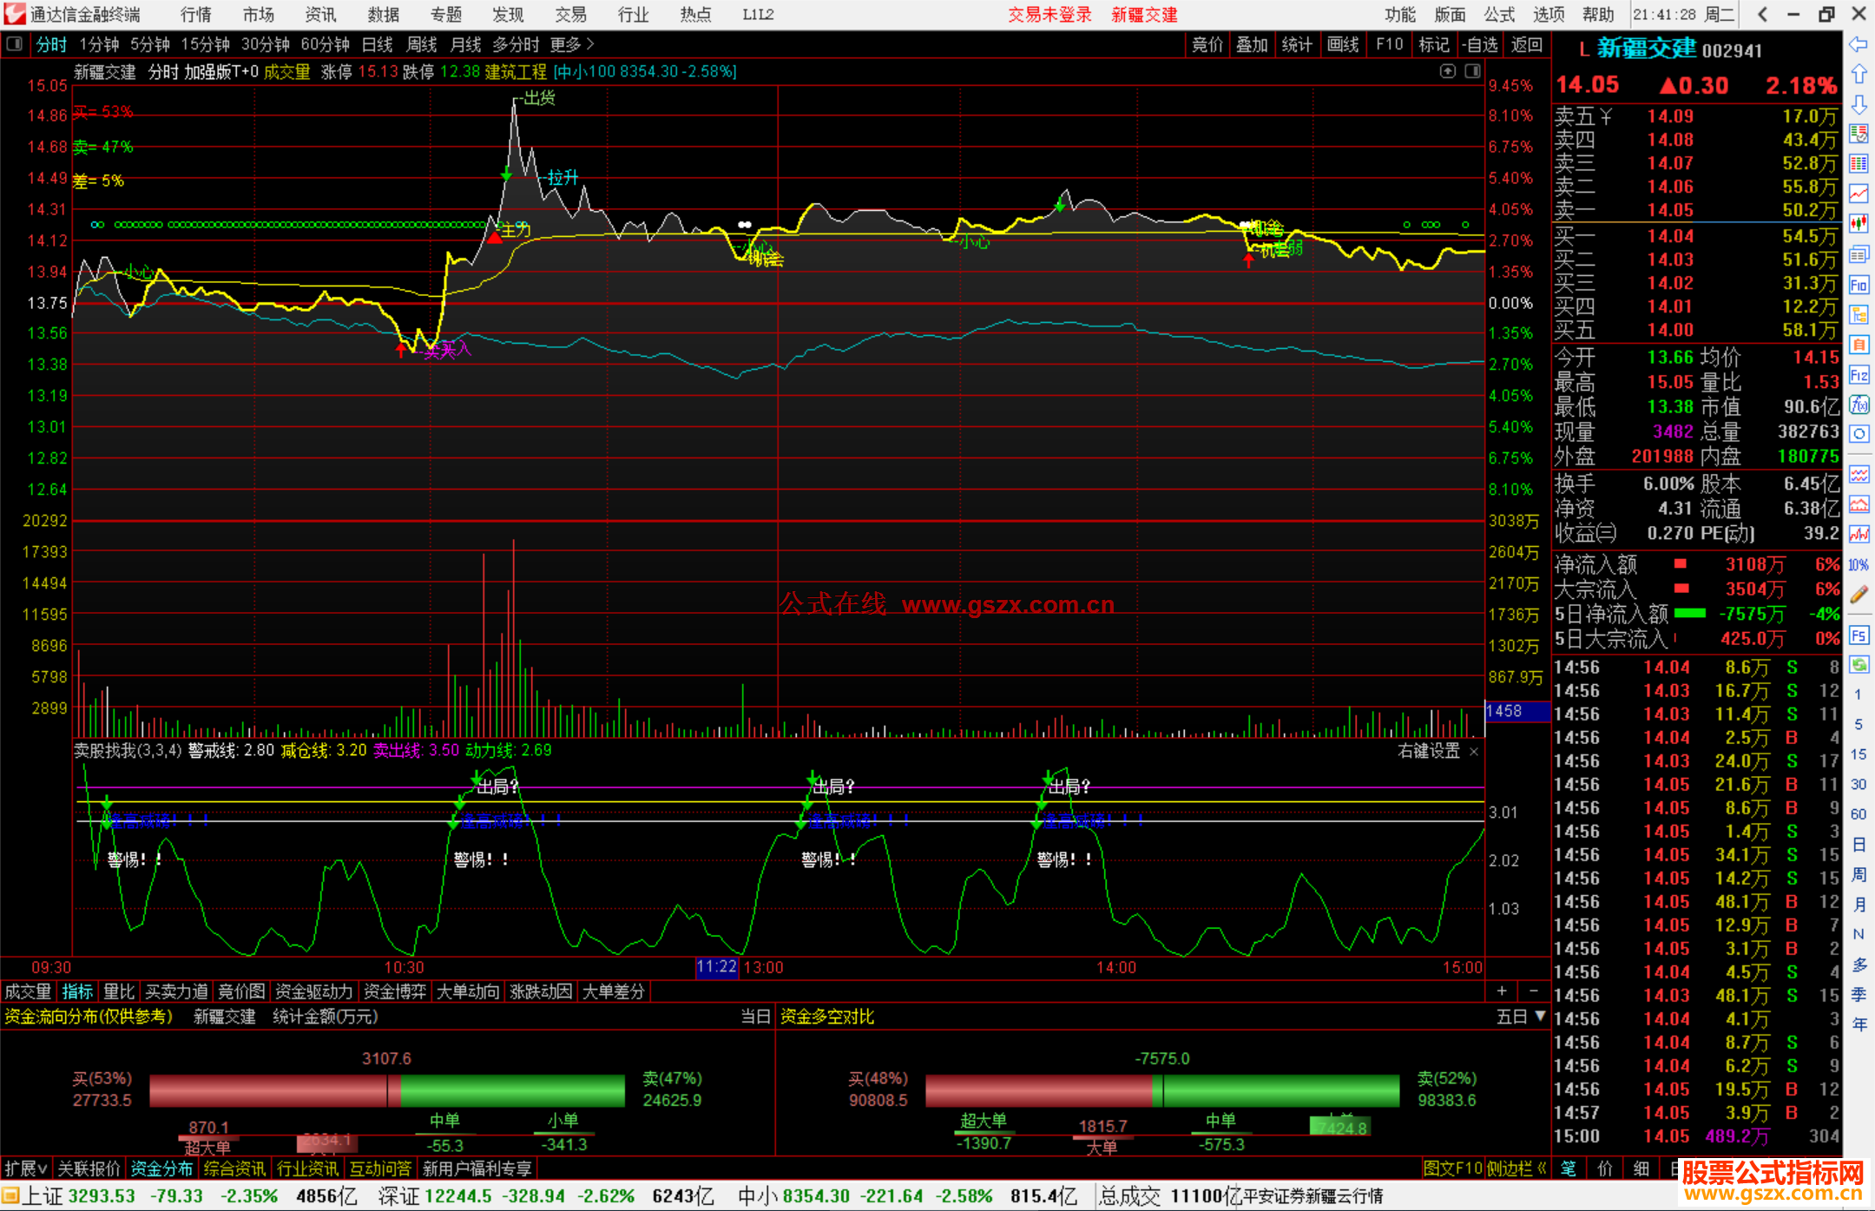Image resolution: width=1875 pixels, height=1211 pixels.
Task: Switch sidebar period to 15 minute
Action: pos(1859,754)
